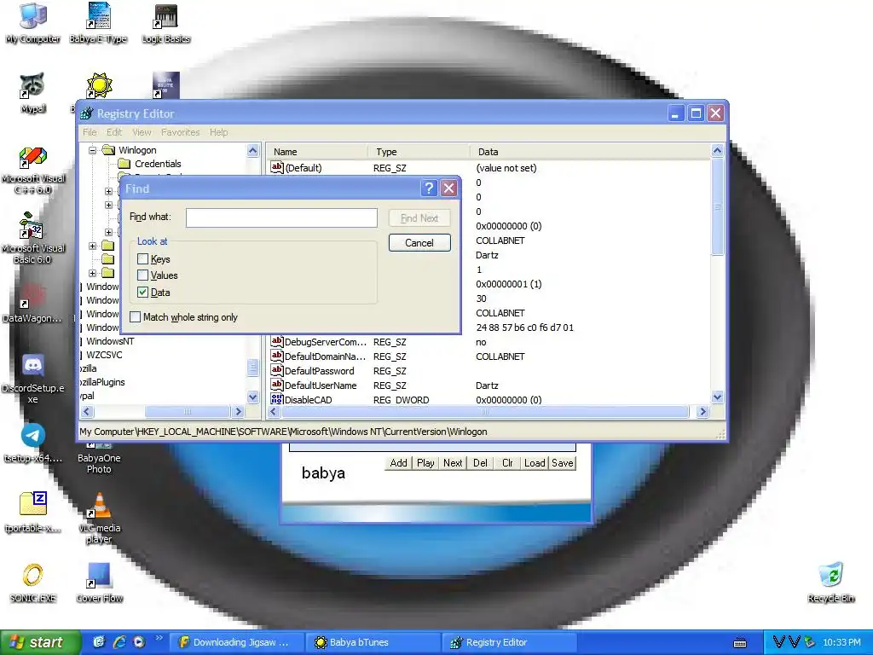
Task: Check the Values checkbox
Action: 142,275
